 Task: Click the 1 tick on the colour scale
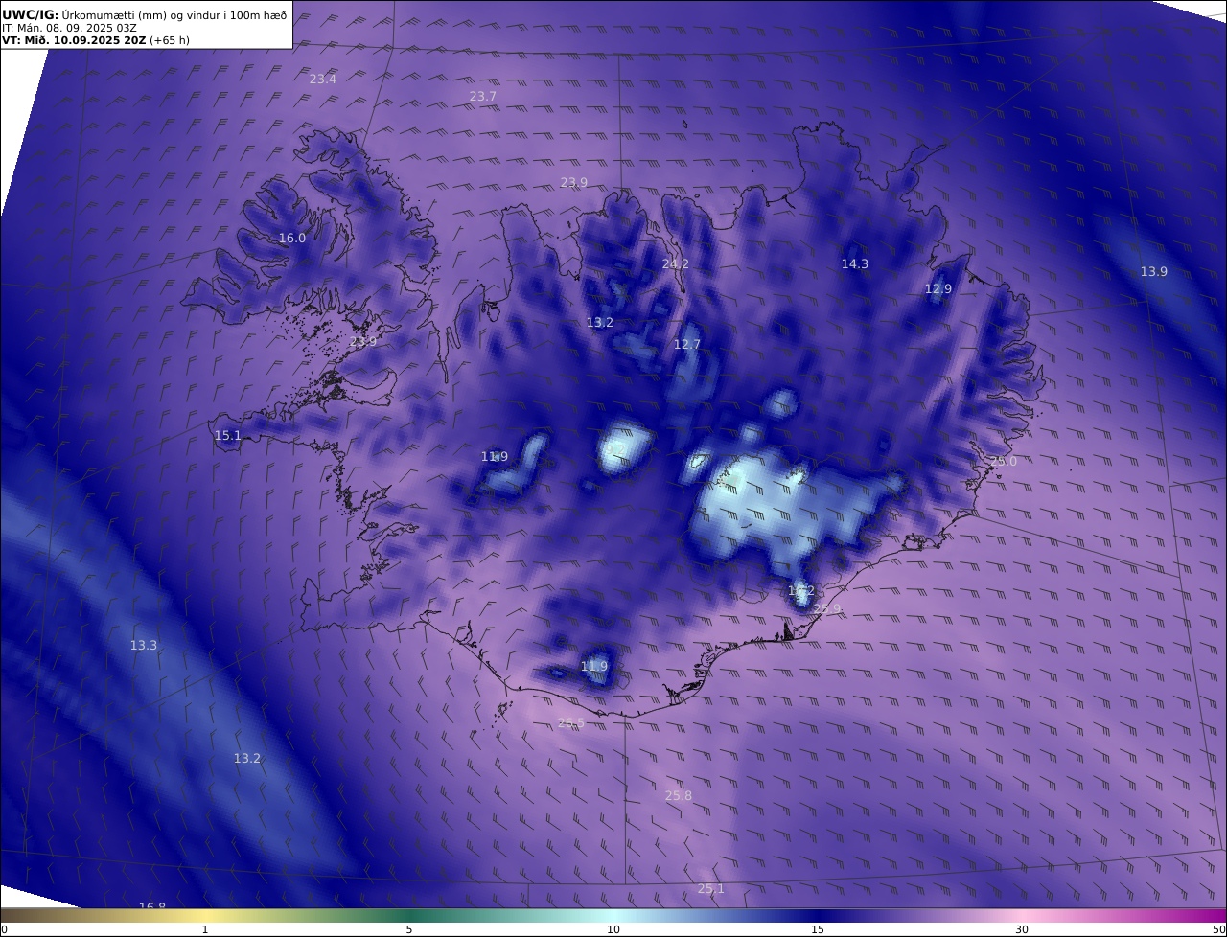[x=205, y=930]
